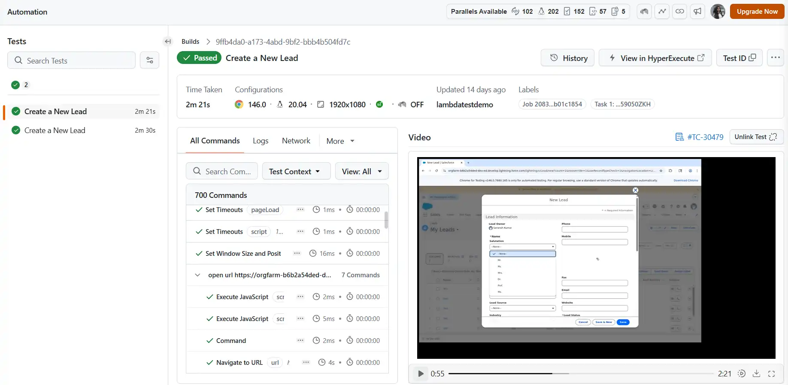Click the Upgrade Now button
Screen dimensions: 788x385
click(x=757, y=12)
